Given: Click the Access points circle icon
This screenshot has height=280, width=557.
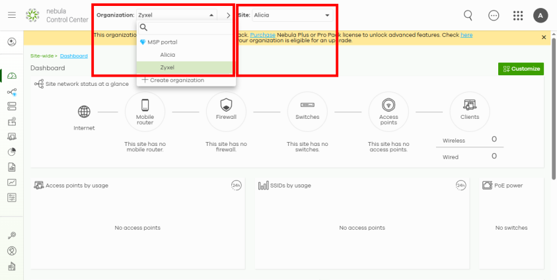Looking at the screenshot, I should click(x=389, y=112).
